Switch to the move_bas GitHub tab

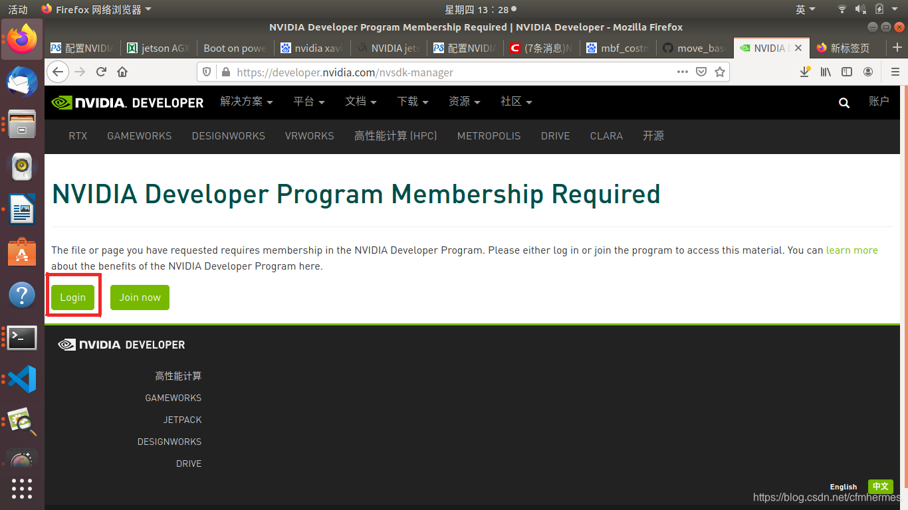(694, 48)
